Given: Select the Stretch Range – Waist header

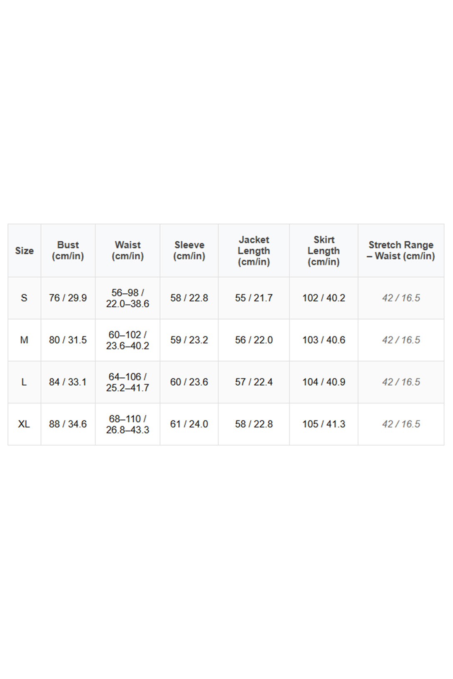Looking at the screenshot, I should pos(401,250).
